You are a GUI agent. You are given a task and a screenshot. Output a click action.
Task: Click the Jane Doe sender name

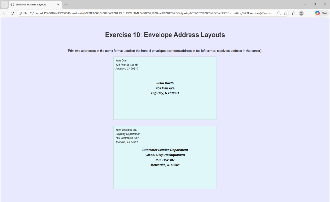pos(121,60)
